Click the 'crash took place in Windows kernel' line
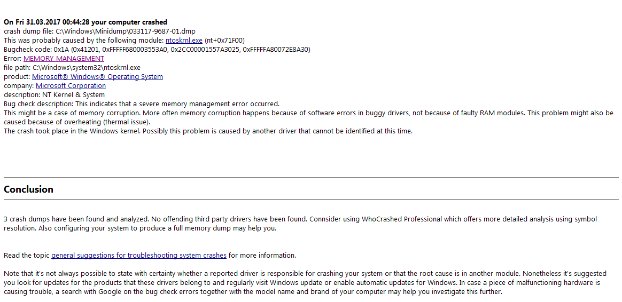This screenshot has height=302, width=622. click(x=208, y=131)
